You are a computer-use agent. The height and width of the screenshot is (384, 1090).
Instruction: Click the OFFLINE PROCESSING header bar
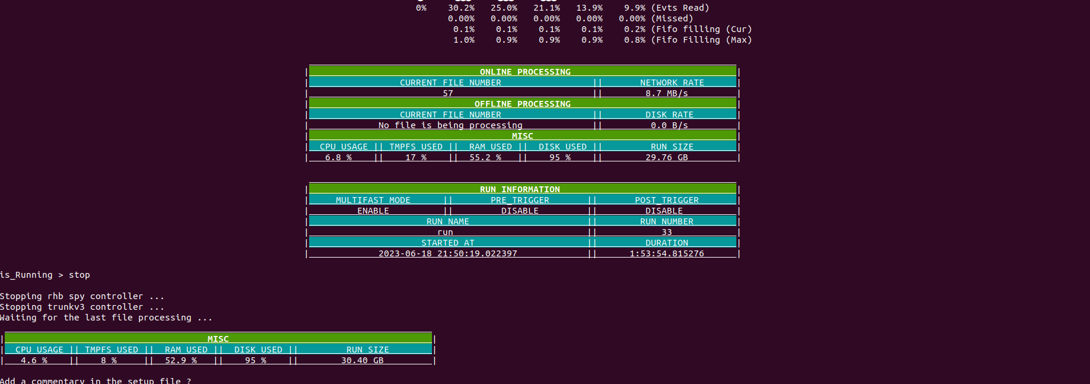(522, 104)
